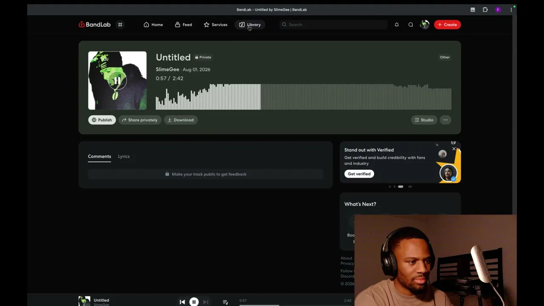The image size is (544, 306).
Task: Open the Feed page
Action: click(x=183, y=25)
